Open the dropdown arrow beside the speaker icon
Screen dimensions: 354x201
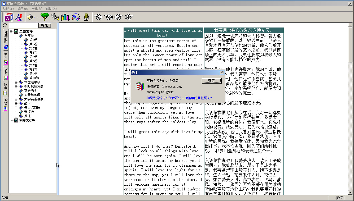[38, 17]
